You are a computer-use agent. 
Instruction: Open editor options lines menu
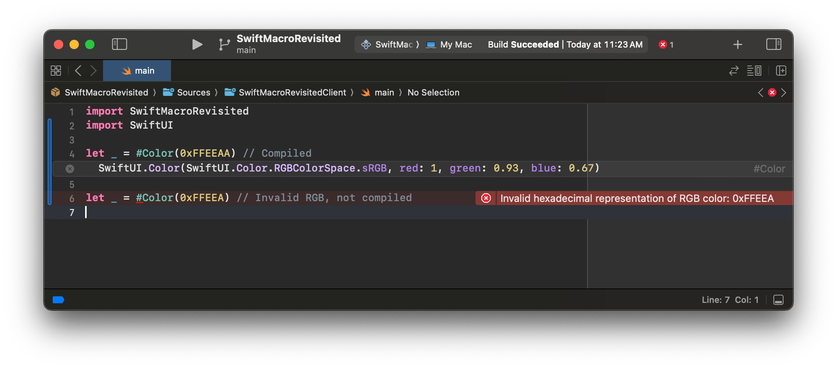754,71
